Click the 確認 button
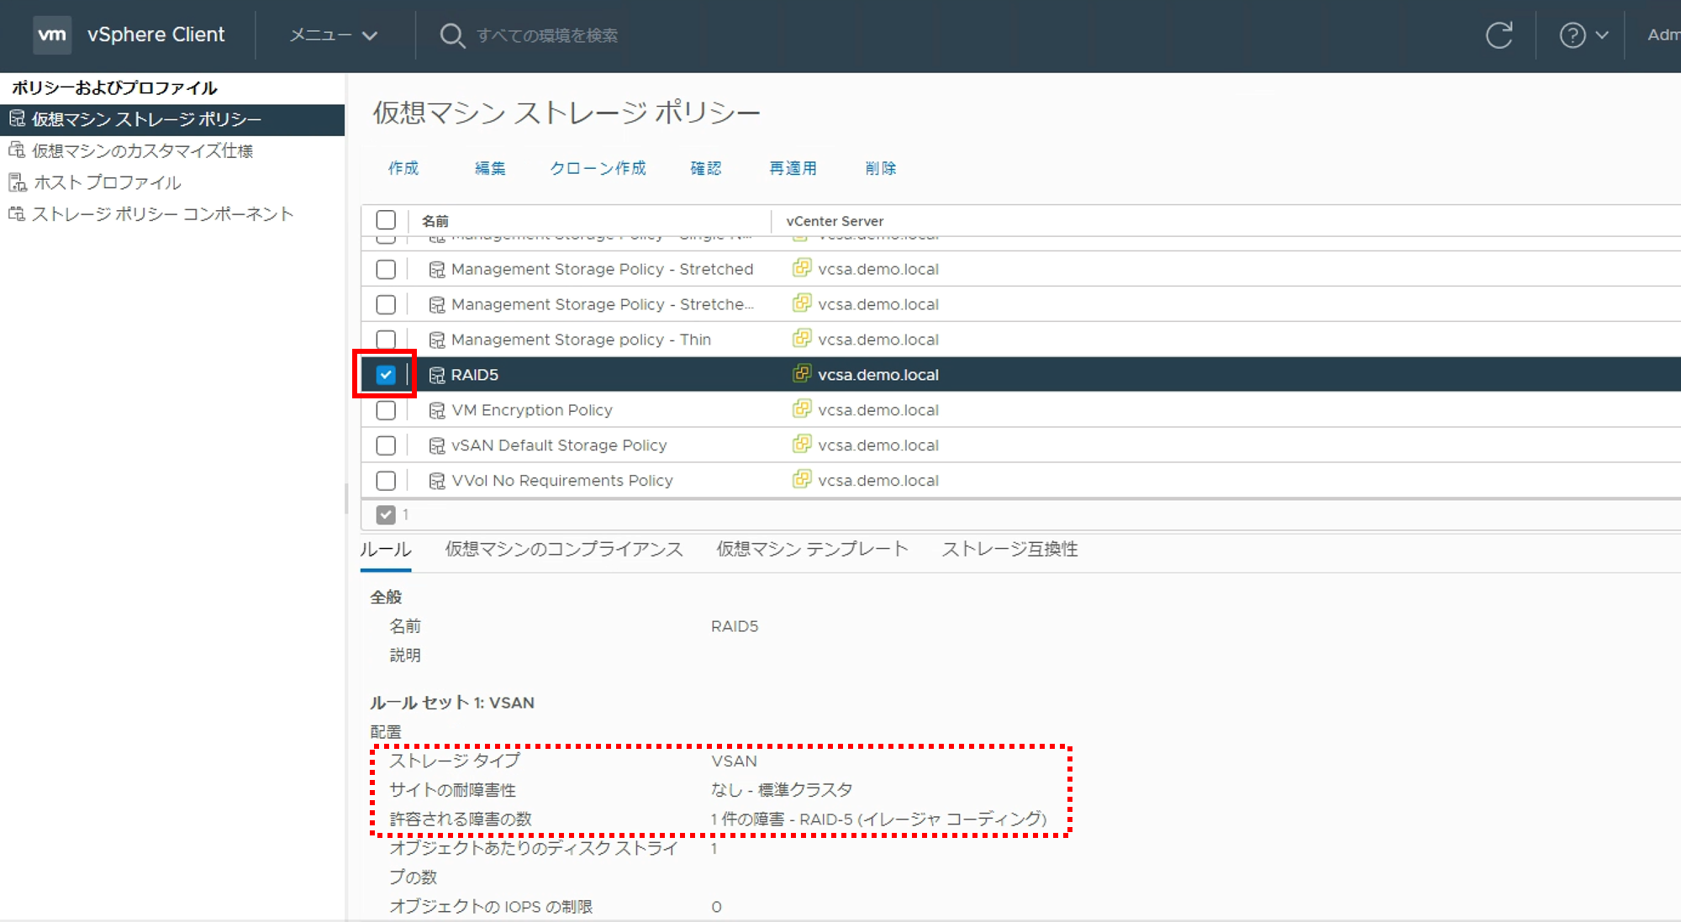 (706, 168)
